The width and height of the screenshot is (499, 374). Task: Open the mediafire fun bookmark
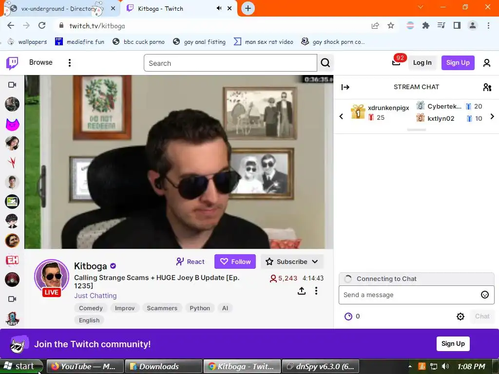click(79, 42)
